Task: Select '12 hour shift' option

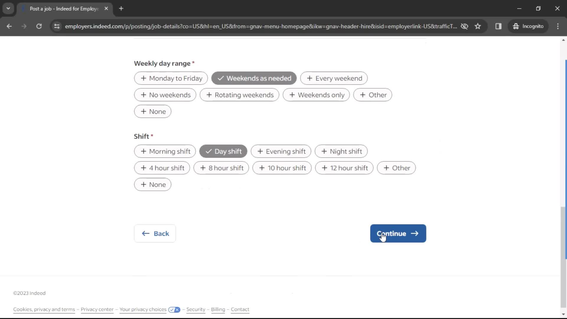Action: (x=345, y=168)
